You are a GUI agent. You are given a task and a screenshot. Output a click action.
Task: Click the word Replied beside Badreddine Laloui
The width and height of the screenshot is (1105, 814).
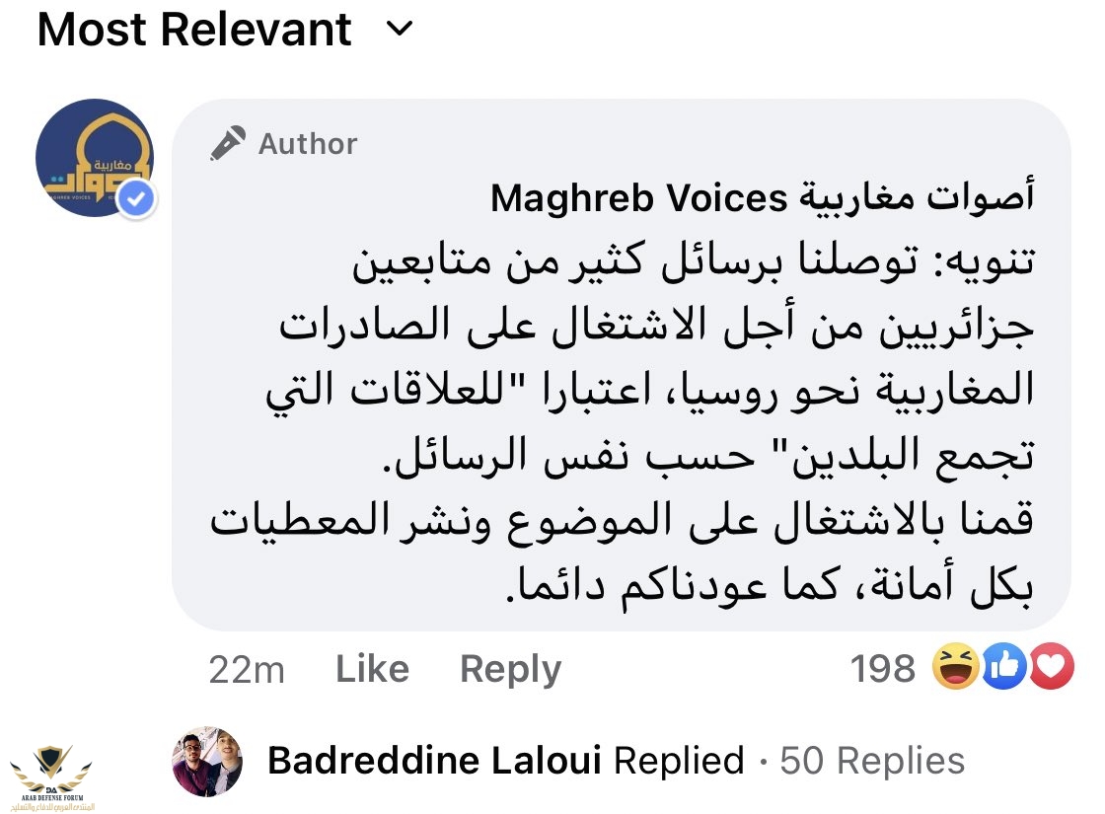point(679,761)
